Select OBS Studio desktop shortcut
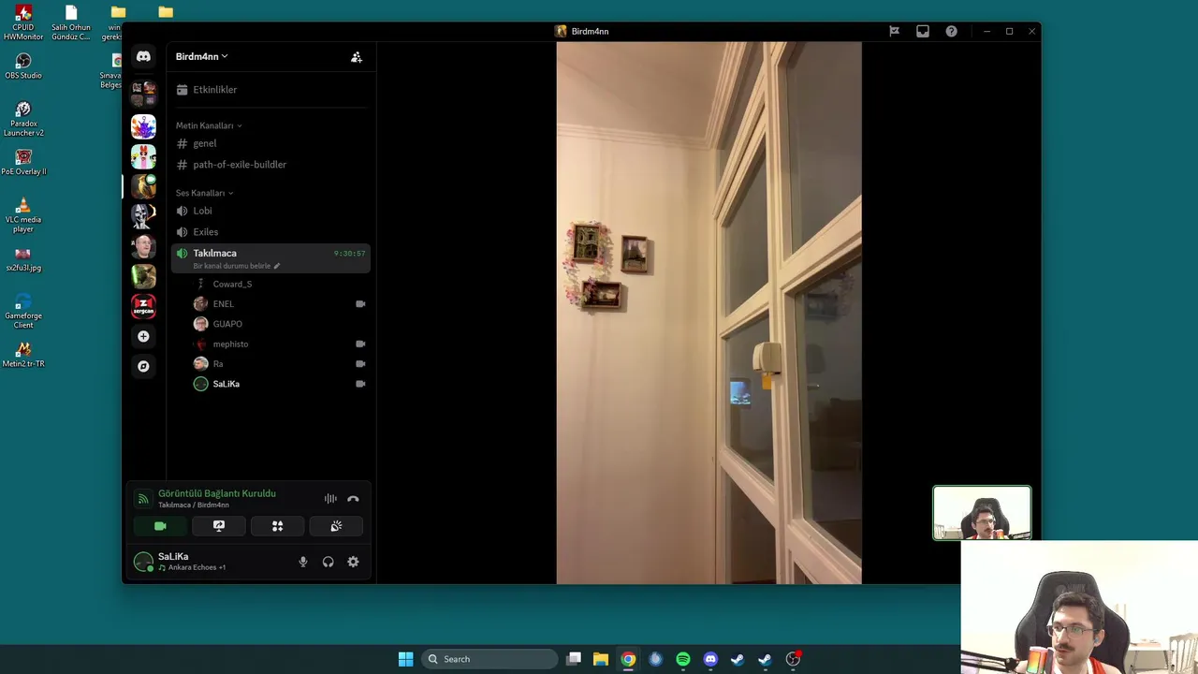The image size is (1198, 674). (23, 66)
